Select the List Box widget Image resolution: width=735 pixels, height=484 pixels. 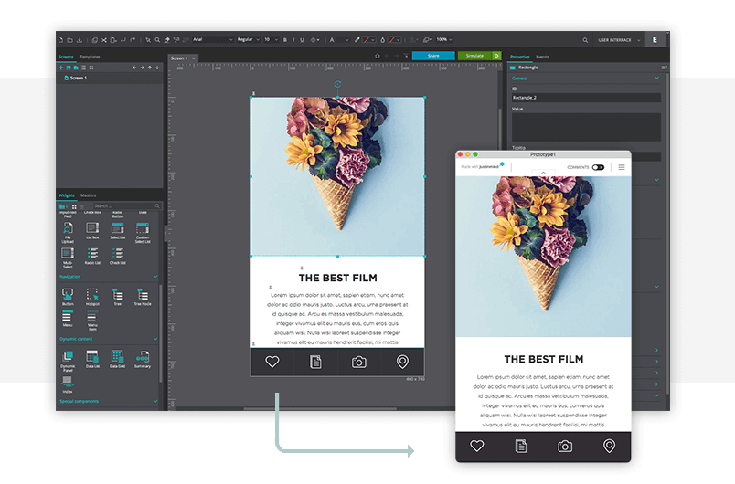[92, 230]
